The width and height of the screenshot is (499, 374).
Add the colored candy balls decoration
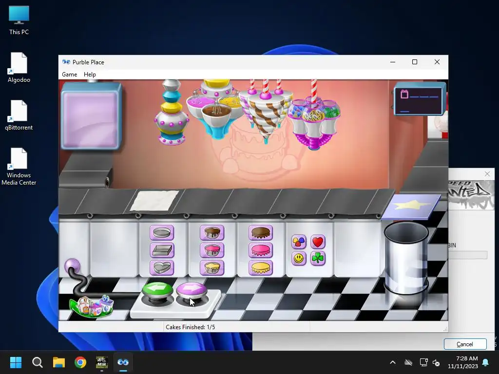(299, 242)
